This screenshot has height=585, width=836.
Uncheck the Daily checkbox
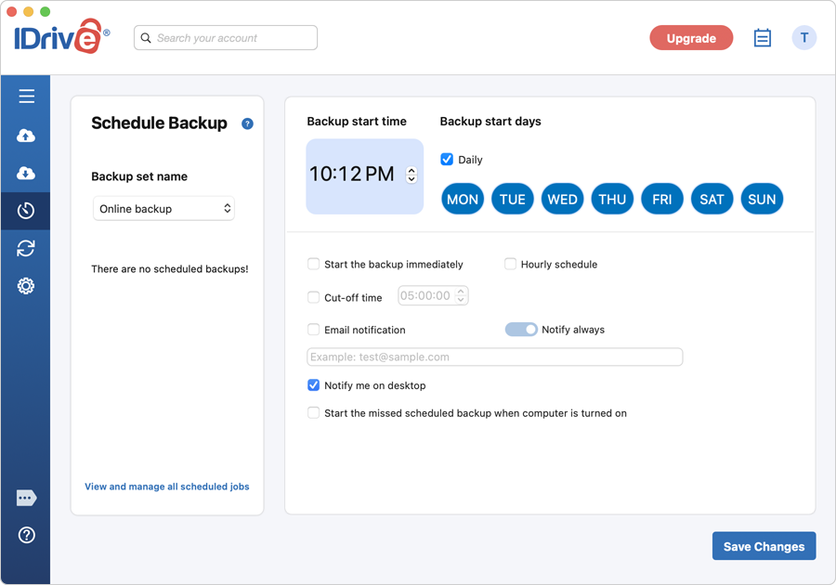447,160
